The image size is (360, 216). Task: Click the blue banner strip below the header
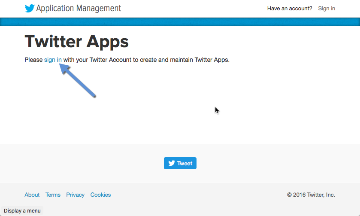[x=180, y=22]
